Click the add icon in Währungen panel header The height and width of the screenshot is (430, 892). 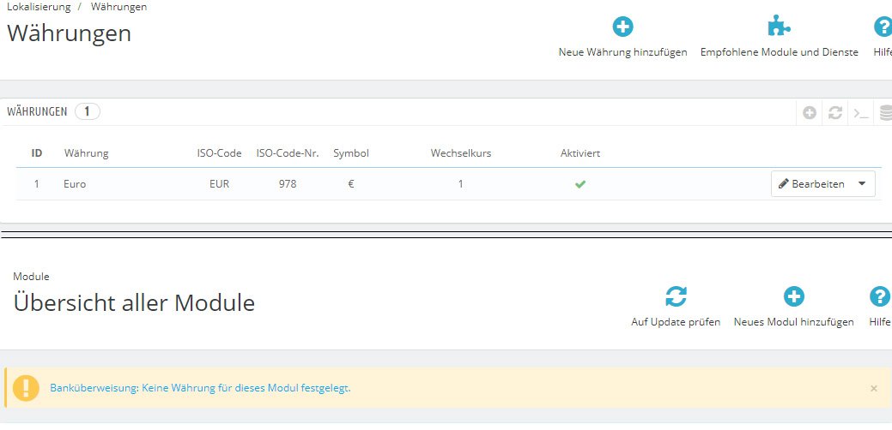click(810, 113)
